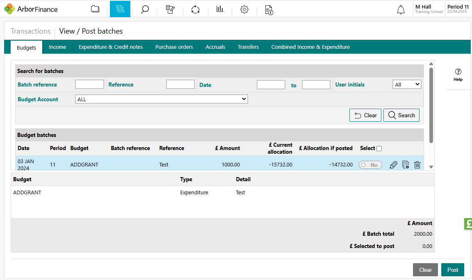
Task: Click the circular arrows sync icon
Action: point(195,9)
